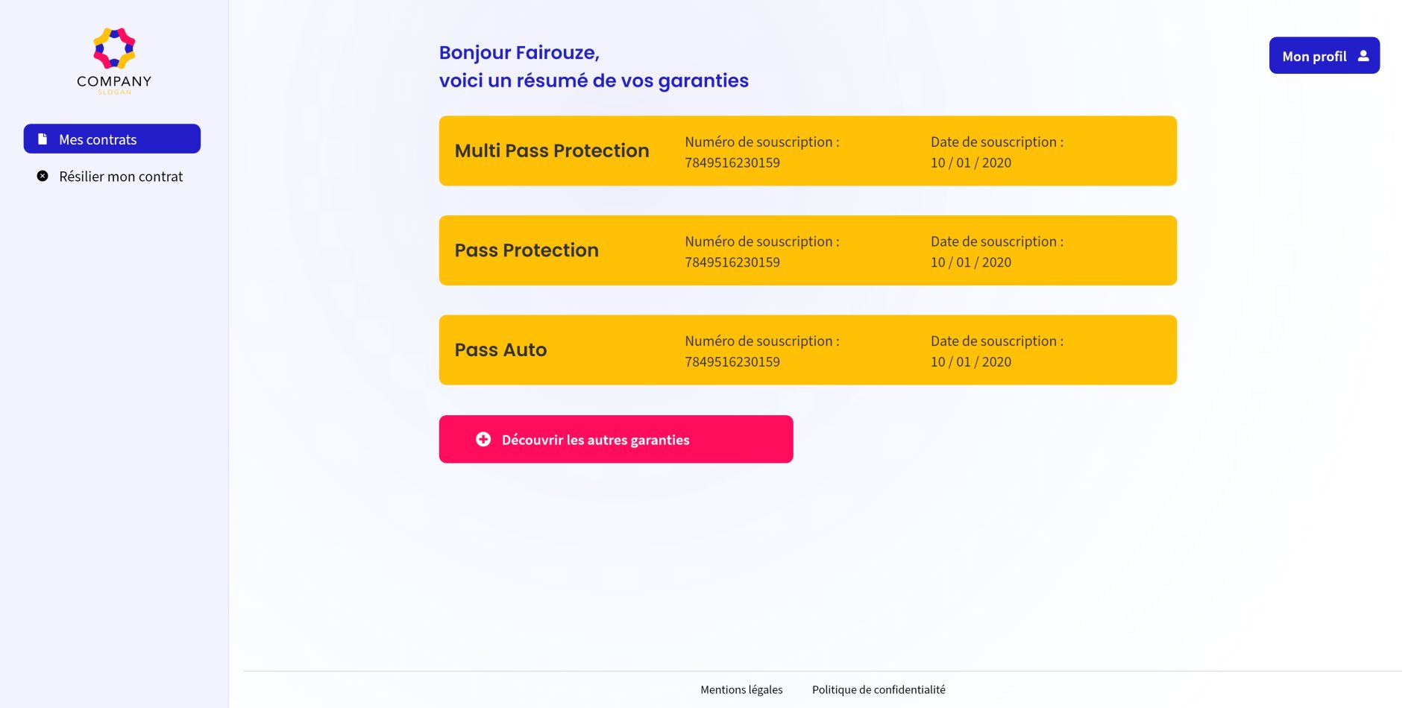Click the document icon beside Mes contrats

tap(43, 139)
